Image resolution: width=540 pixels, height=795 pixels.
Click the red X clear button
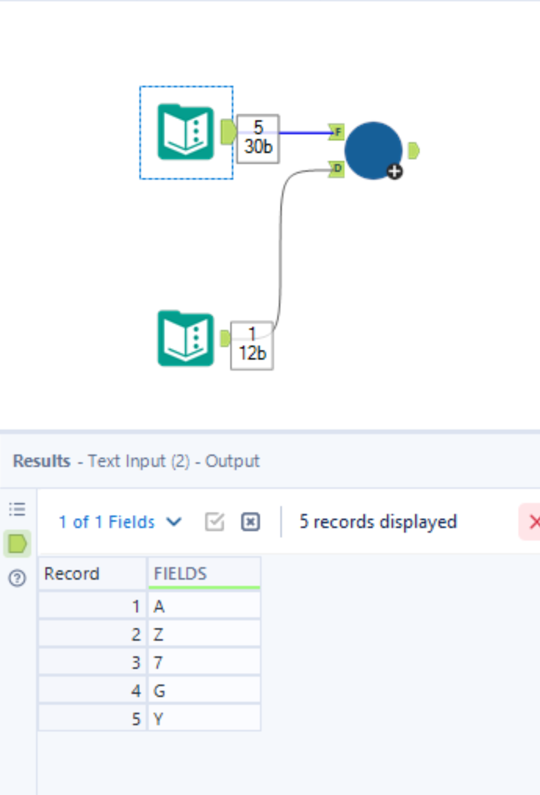tap(536, 521)
